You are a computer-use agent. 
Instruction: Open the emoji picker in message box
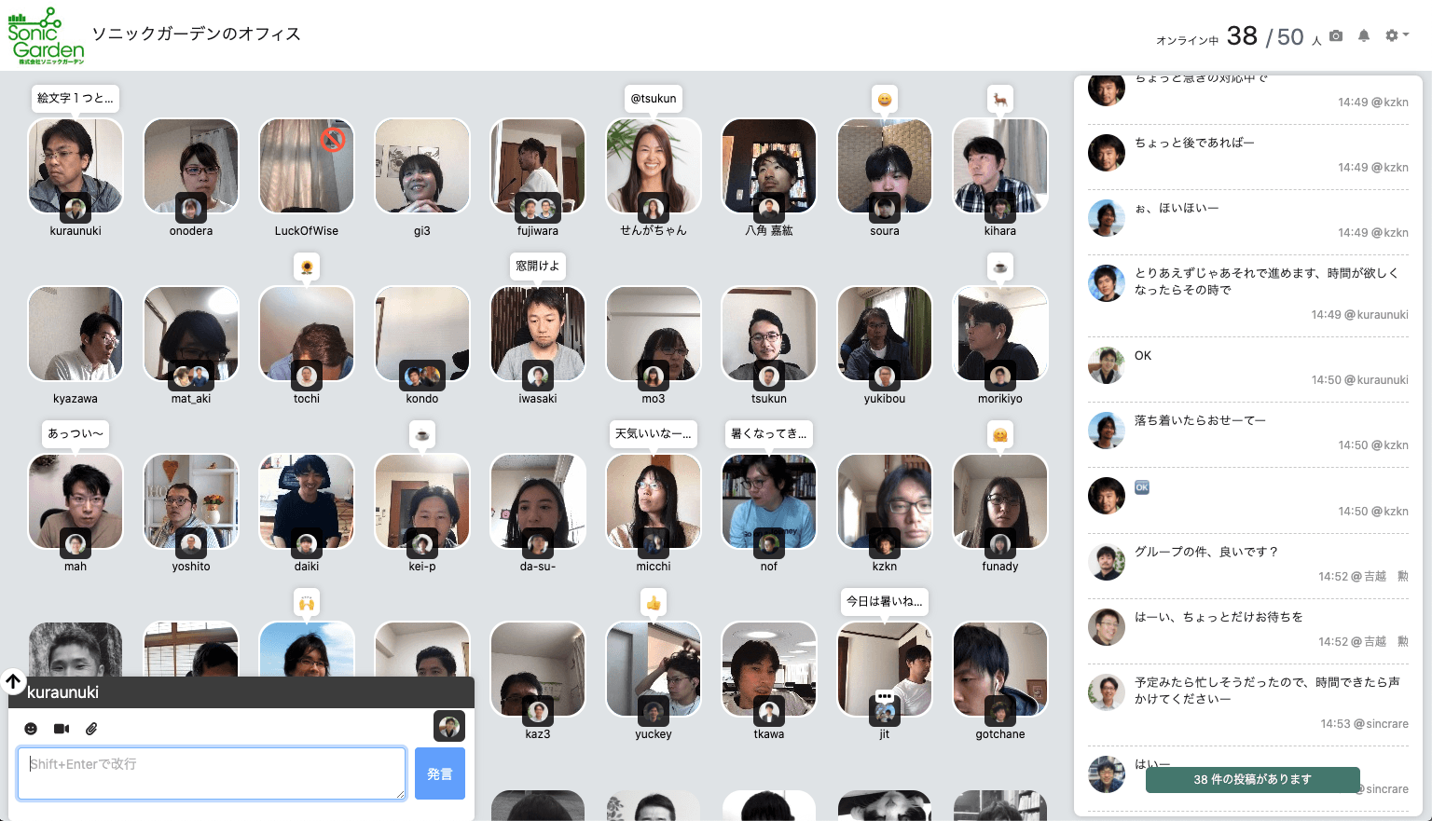pos(31,729)
